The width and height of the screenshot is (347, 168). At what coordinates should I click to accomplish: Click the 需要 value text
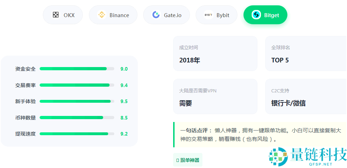point(185,103)
